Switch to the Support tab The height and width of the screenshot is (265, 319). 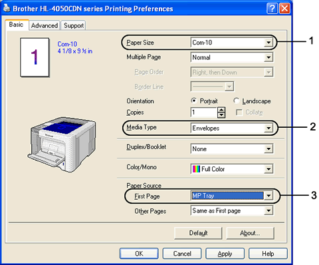pos(74,25)
